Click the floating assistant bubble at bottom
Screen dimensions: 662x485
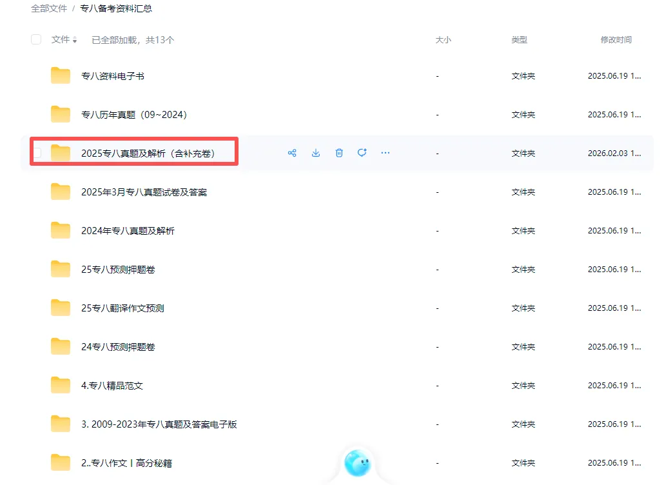pos(358,463)
